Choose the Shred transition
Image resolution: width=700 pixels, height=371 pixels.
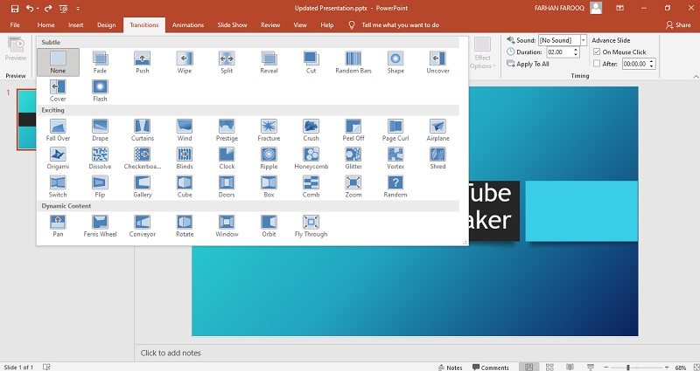437,158
